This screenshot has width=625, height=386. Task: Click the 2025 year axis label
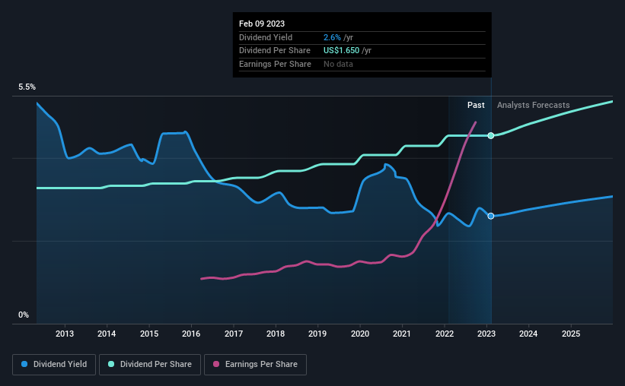click(571, 334)
